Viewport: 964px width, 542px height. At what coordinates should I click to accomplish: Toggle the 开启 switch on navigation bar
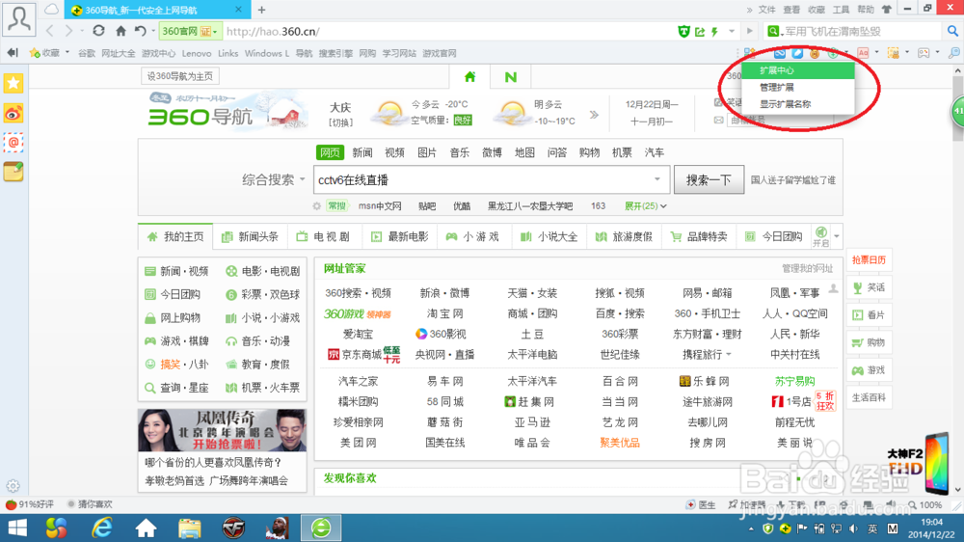click(x=820, y=237)
